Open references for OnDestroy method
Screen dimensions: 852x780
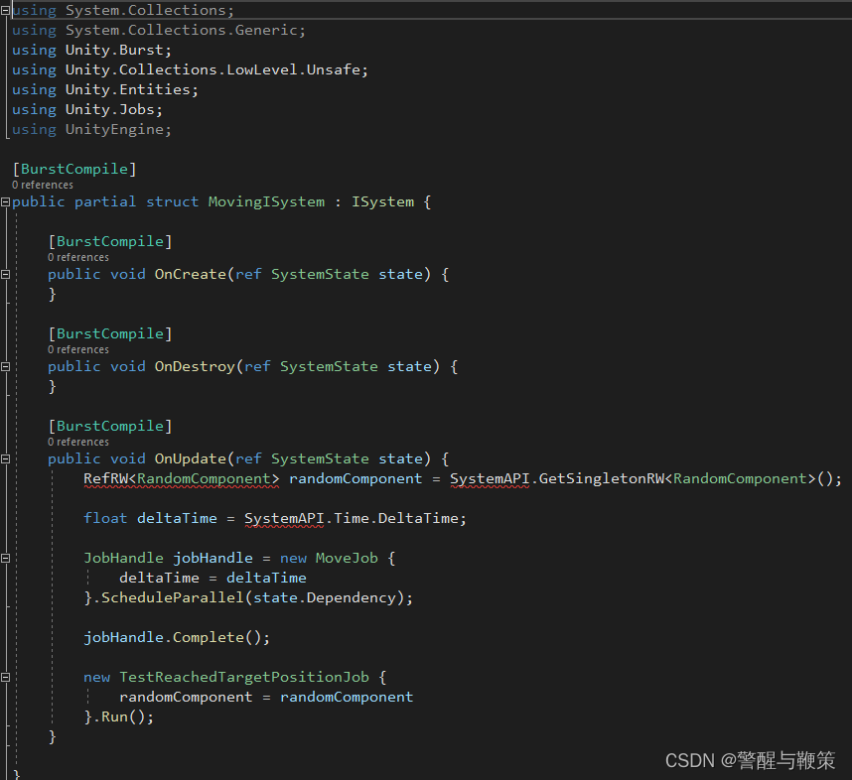tap(77, 348)
